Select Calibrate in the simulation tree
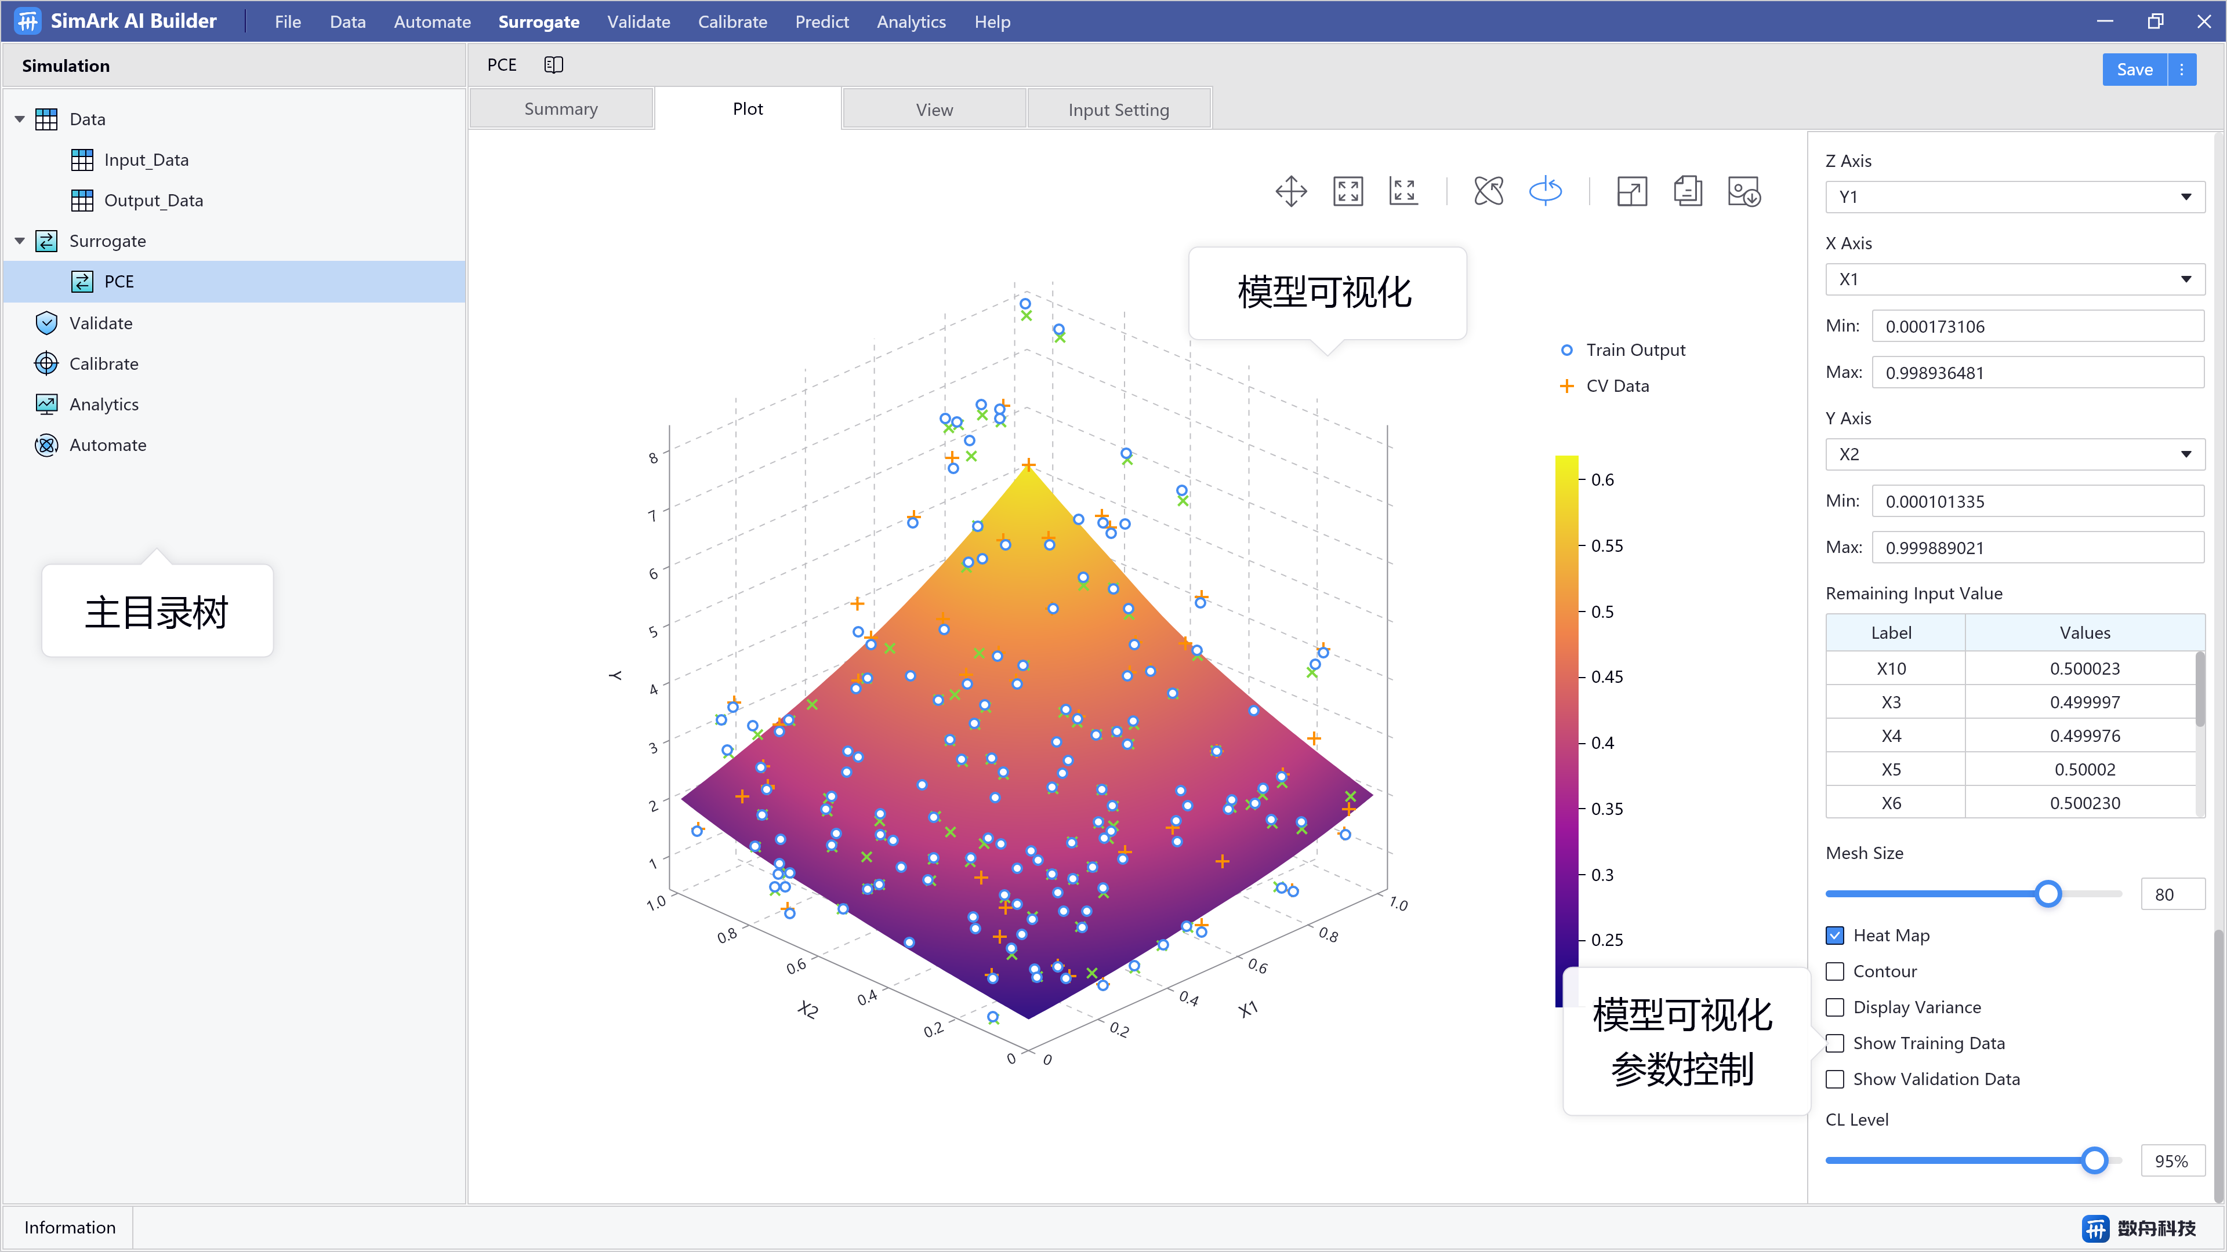 point(104,364)
